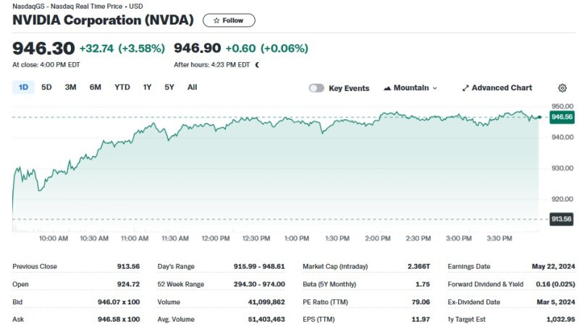Viewport: 579px width, 329px height.
Task: Select the 1Y time range
Action: click(x=147, y=87)
